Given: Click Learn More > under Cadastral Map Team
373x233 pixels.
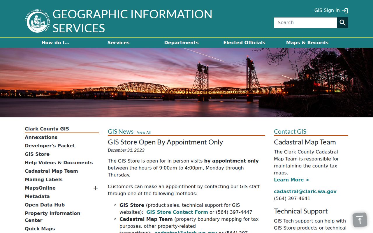Looking at the screenshot, I should [x=291, y=180].
